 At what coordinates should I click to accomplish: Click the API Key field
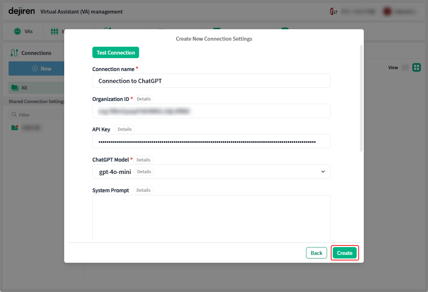(212, 141)
